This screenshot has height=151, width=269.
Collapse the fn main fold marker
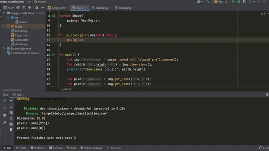point(58,55)
